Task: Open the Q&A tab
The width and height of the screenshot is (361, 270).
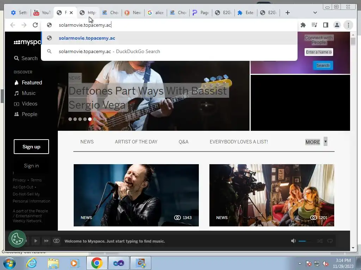Action: coord(183,142)
